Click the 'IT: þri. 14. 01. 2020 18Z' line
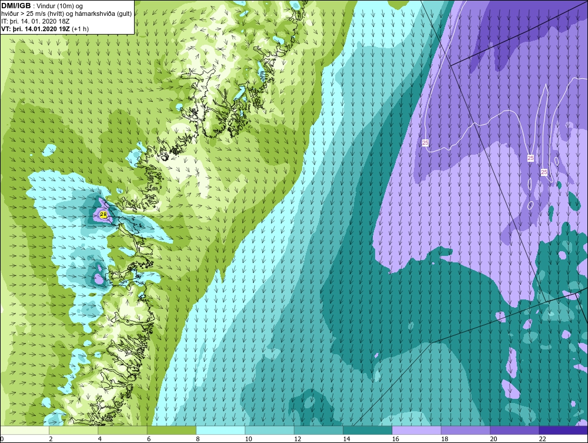Screen dimensions: 588x443 coord(35,21)
